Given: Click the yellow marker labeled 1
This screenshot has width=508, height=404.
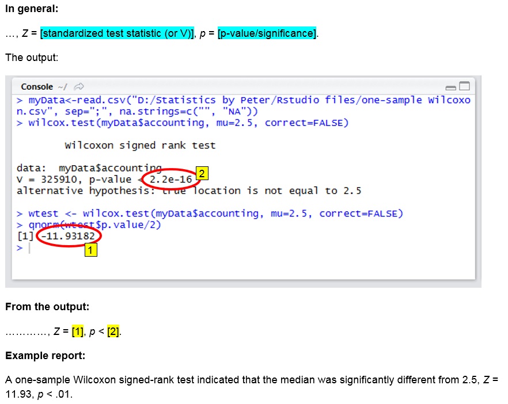Looking at the screenshot, I should click(90, 250).
